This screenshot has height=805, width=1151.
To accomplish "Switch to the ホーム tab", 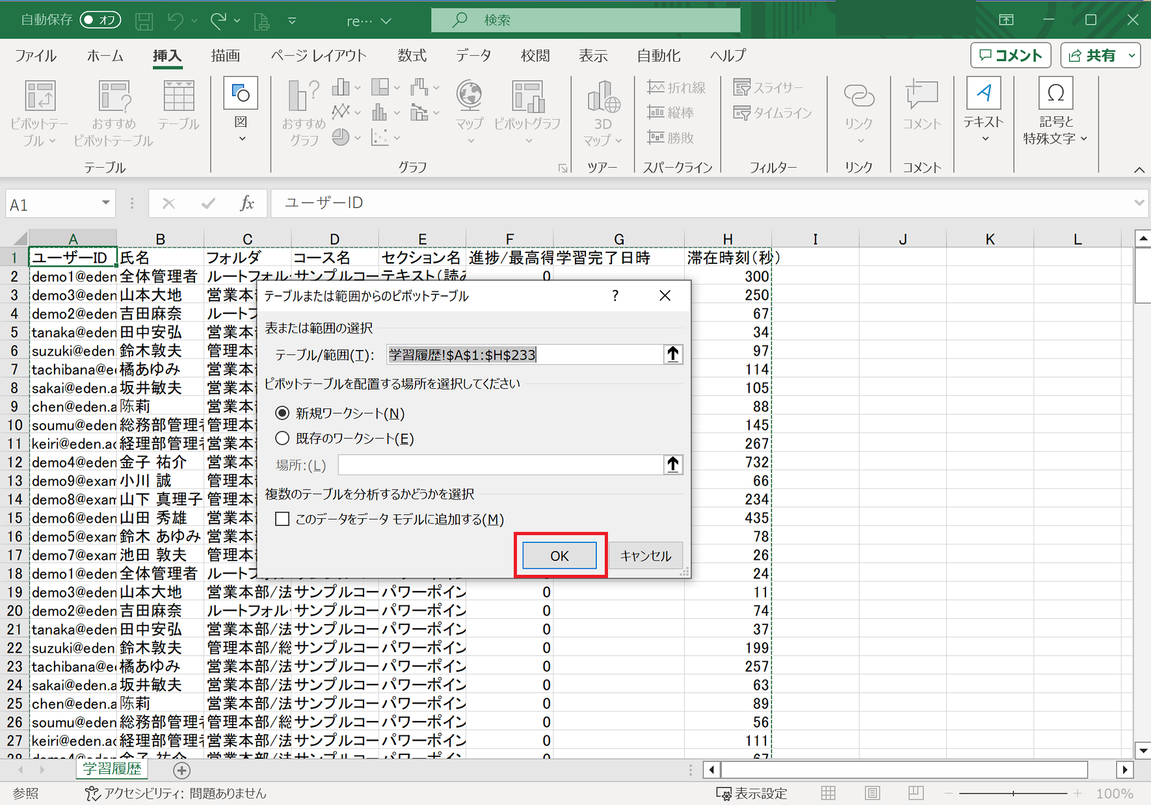I will (x=105, y=56).
